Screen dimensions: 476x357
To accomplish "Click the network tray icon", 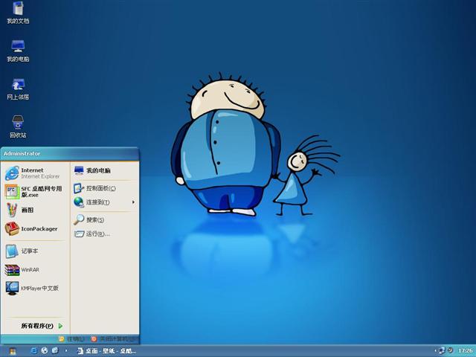I will [x=442, y=350].
